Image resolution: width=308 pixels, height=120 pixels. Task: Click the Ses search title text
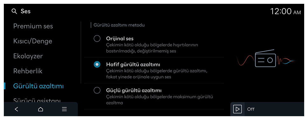(x=25, y=11)
